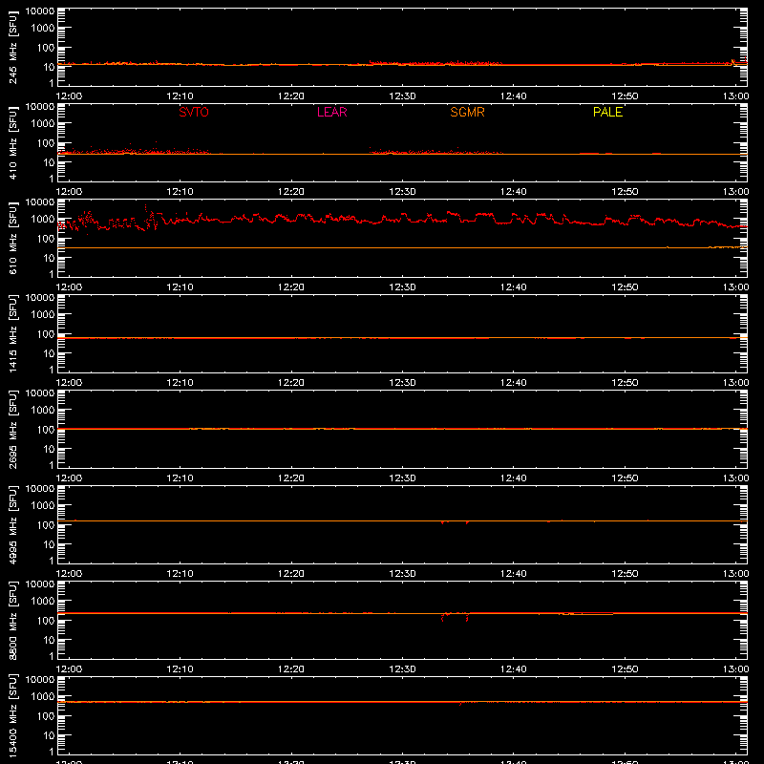Click the SGMR station legend label
Image resolution: width=764 pixels, height=764 pixels.
tap(467, 112)
